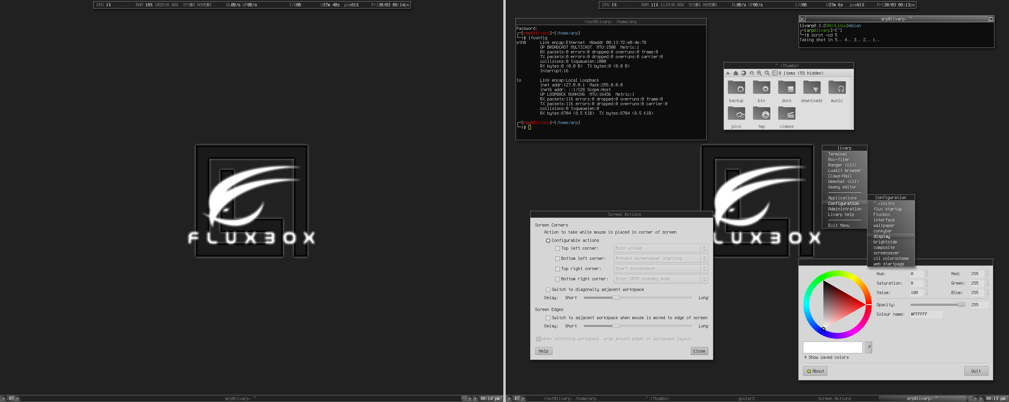Enable the Bottom right corner checkbox
The height and width of the screenshot is (402, 1009).
click(557, 279)
